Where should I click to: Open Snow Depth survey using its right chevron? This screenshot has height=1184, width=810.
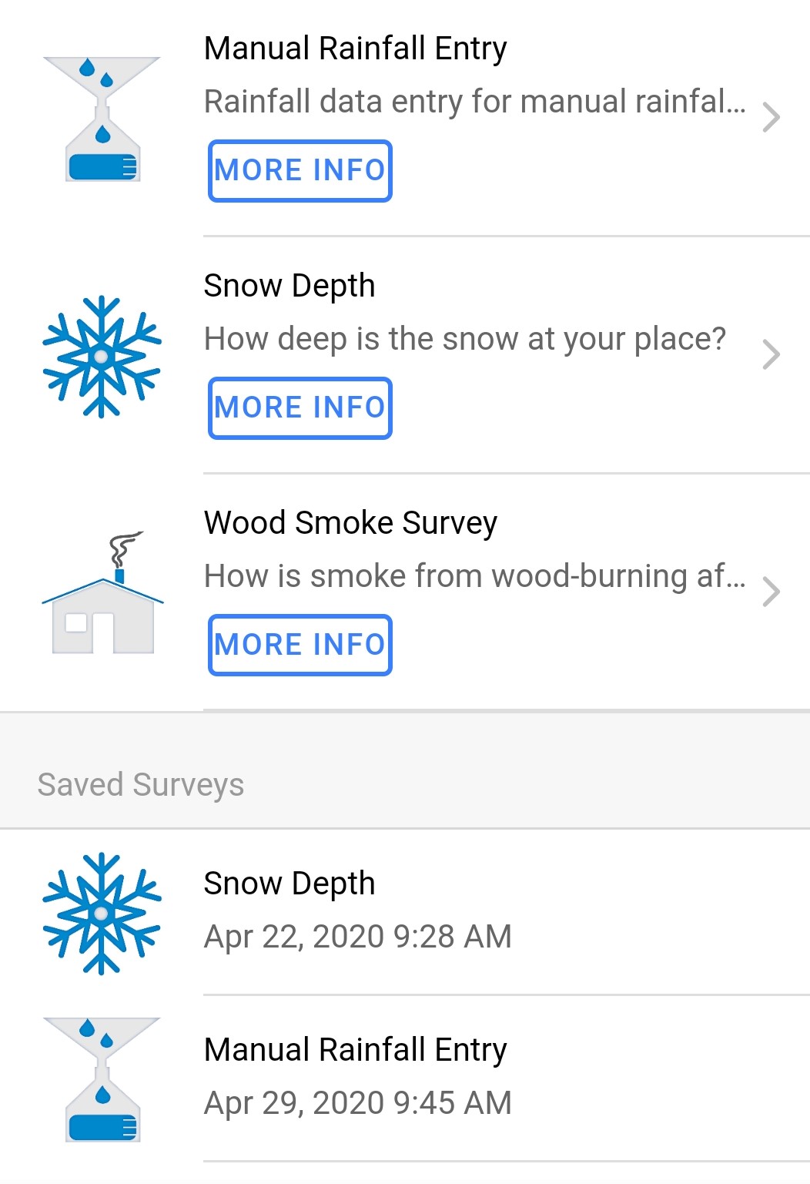click(771, 355)
